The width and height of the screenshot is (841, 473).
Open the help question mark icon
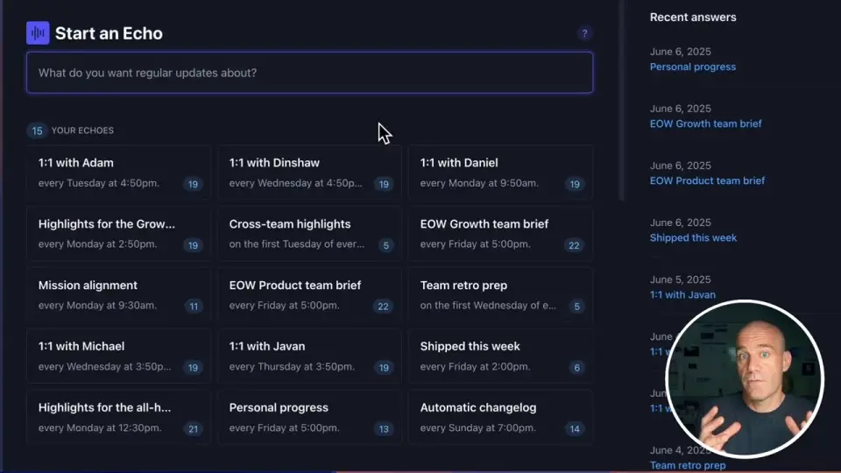pyautogui.click(x=585, y=33)
